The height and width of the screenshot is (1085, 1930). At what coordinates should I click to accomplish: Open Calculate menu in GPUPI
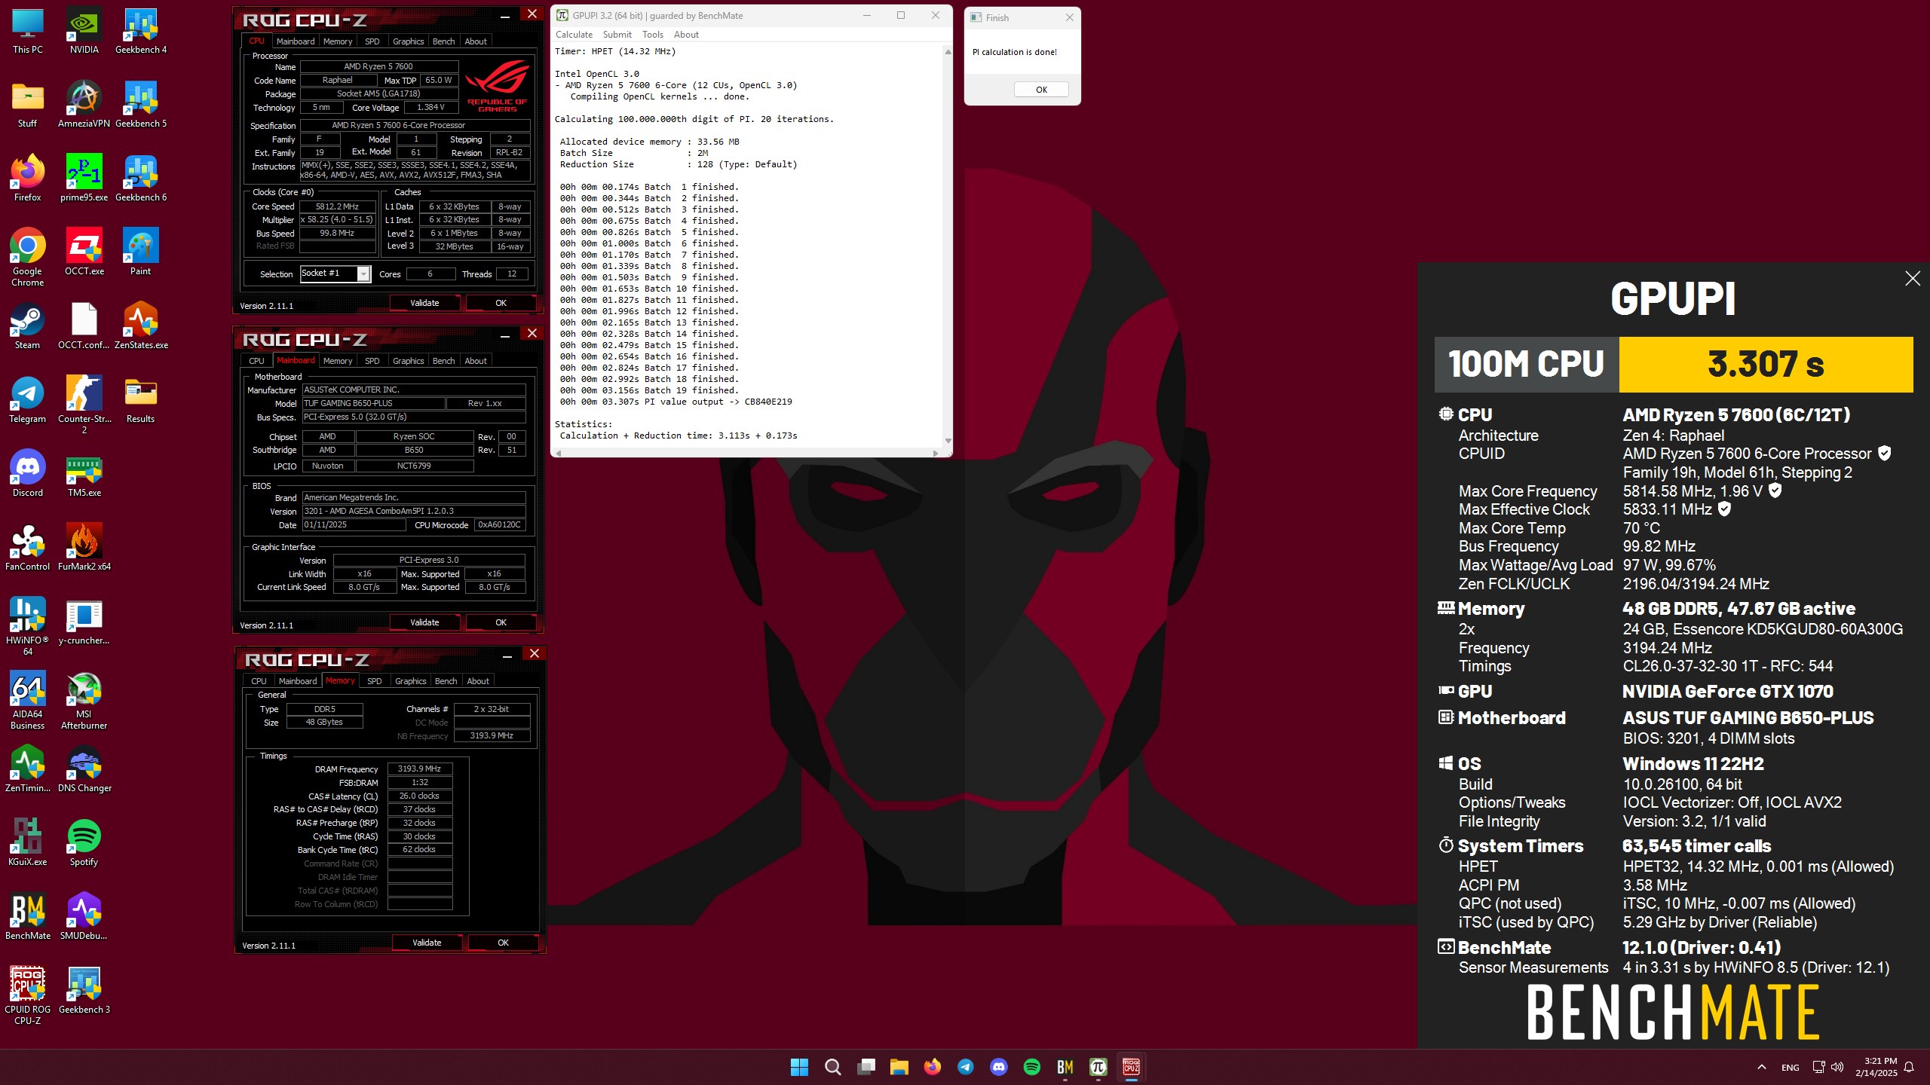tap(574, 35)
